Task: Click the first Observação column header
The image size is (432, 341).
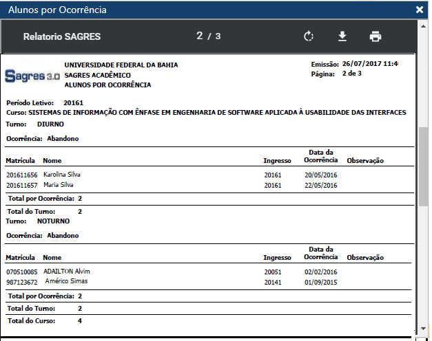Action: coord(365,161)
